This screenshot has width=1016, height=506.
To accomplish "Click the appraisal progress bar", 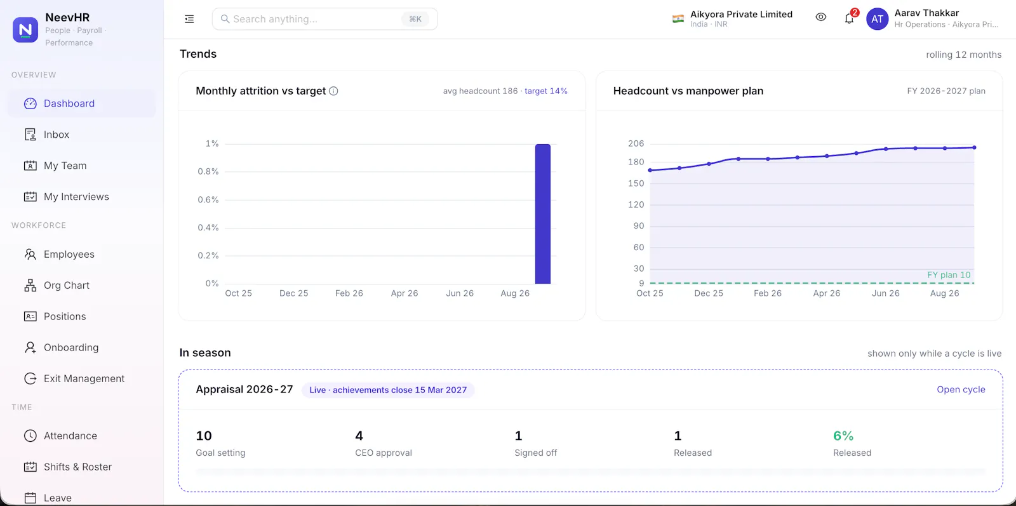I will point(591,472).
